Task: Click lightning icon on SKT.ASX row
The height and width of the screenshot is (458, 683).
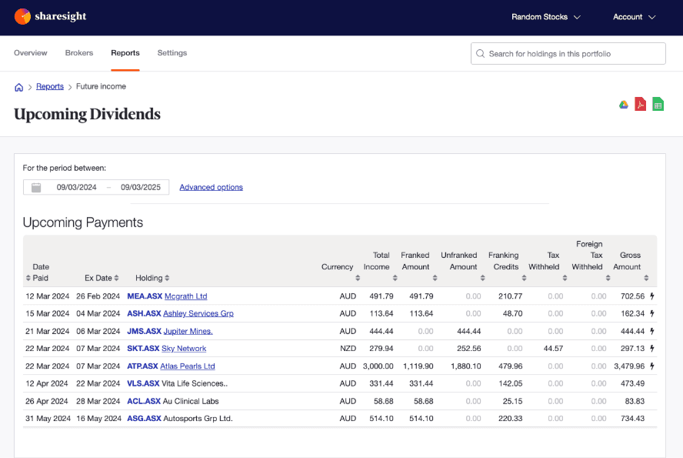Action: point(652,349)
